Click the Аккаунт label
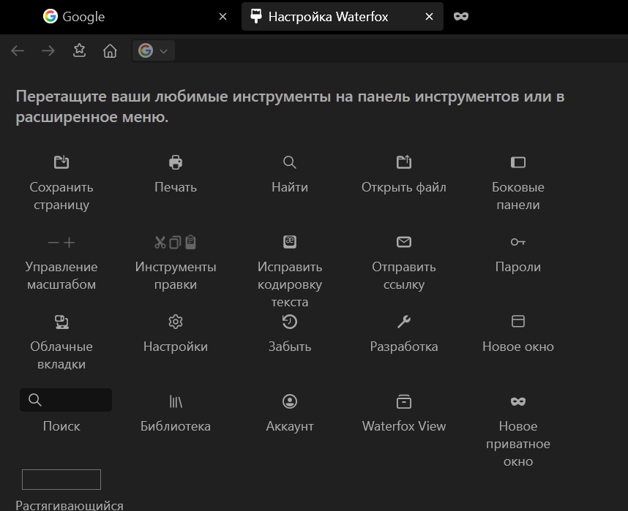This screenshot has height=511, width=628. tap(290, 426)
